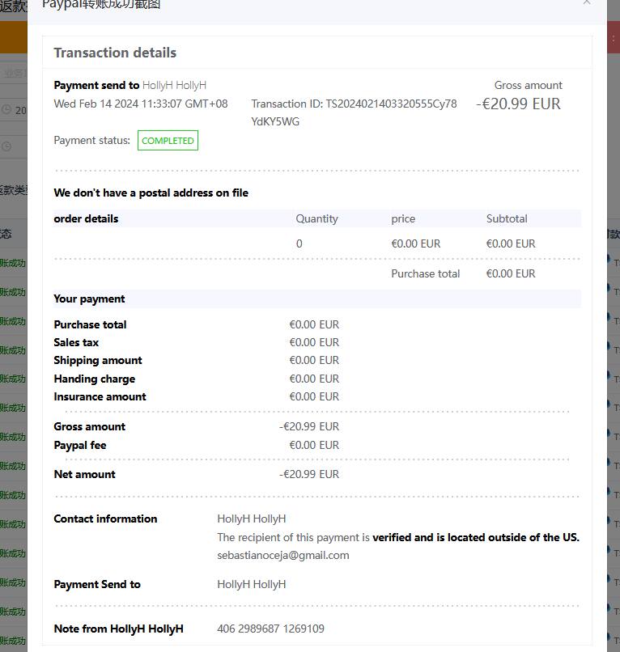620x652 pixels.
Task: Click the postal address notice text
Action: click(151, 193)
